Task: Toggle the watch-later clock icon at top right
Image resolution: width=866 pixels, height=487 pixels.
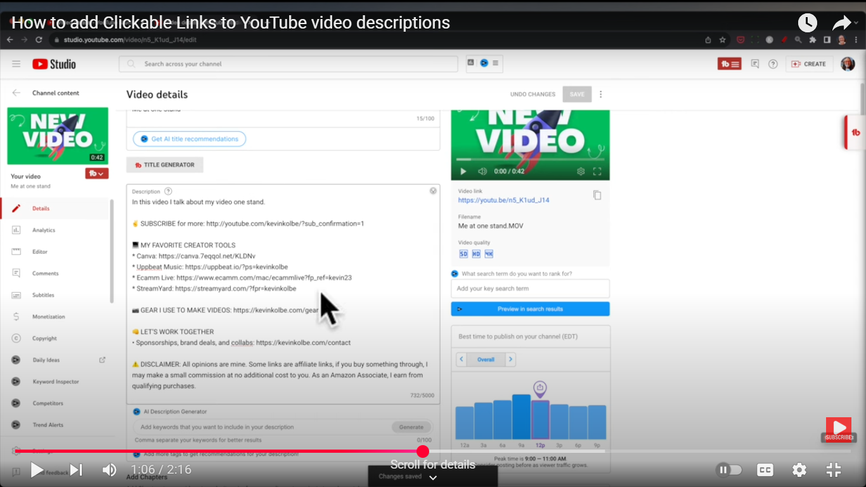Action: pos(807,22)
